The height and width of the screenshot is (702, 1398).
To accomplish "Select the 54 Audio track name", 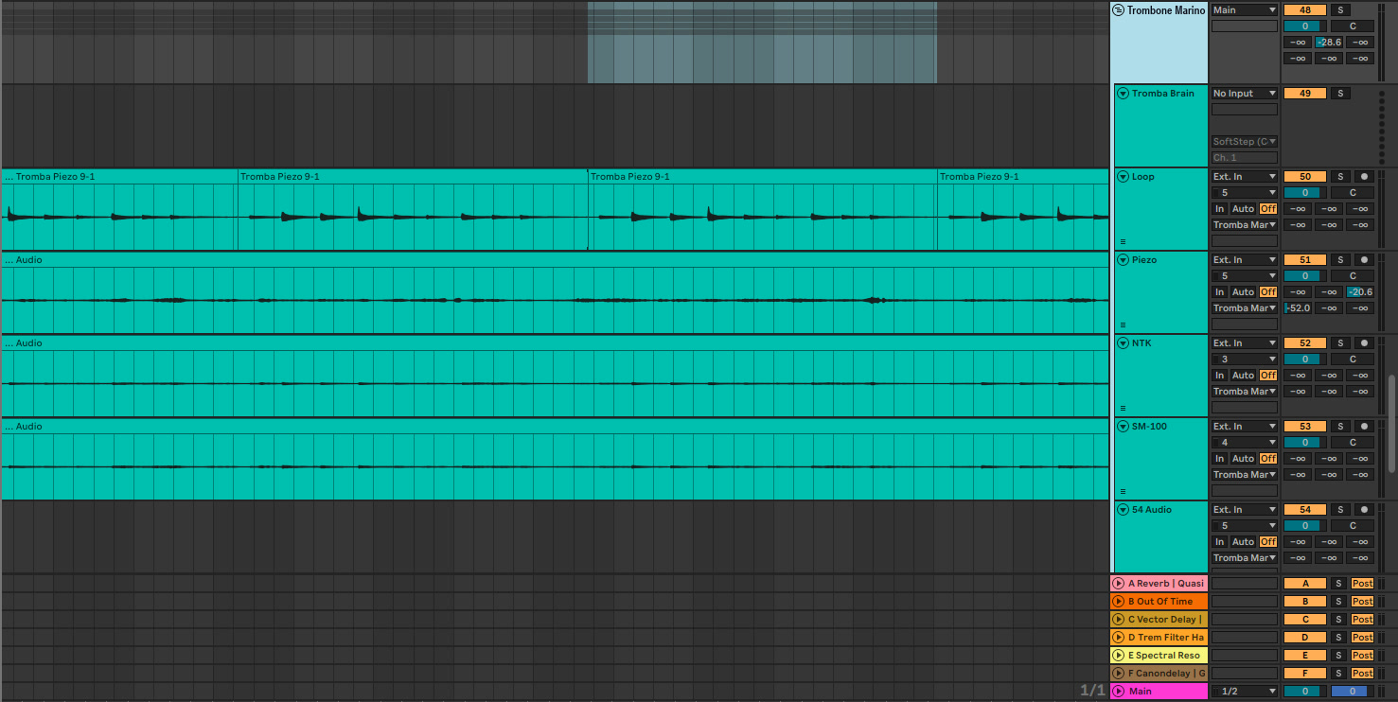I will [x=1152, y=510].
